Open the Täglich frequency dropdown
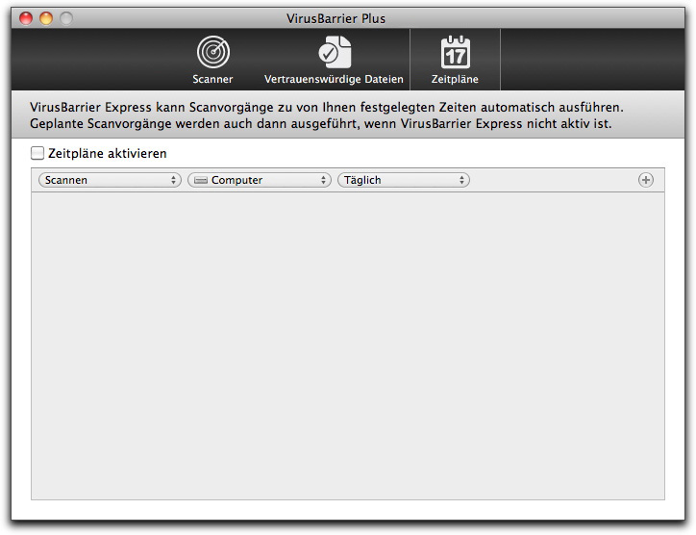Viewport: 696px width, 535px height. coord(404,180)
